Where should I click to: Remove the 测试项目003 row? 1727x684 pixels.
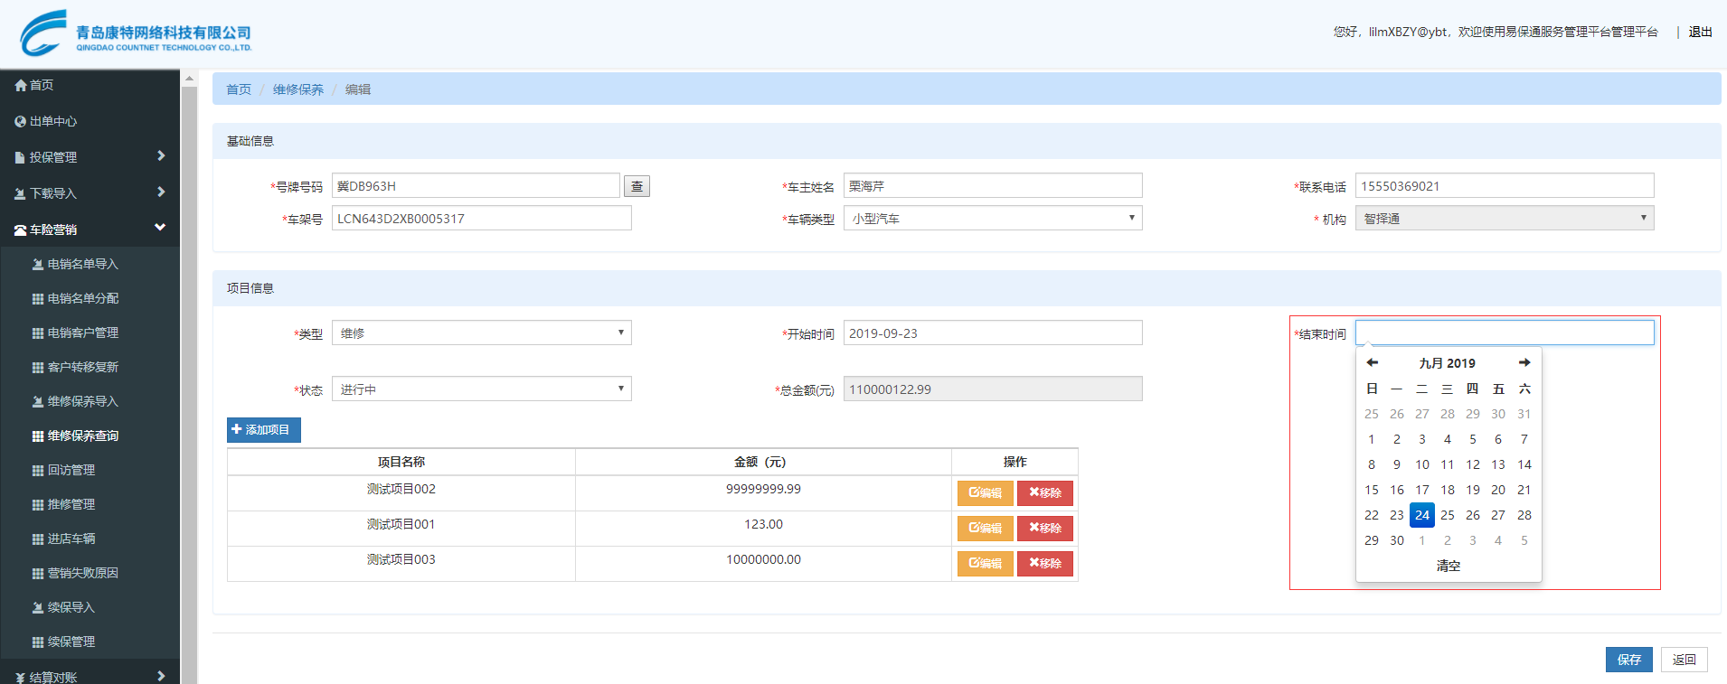pos(1045,564)
